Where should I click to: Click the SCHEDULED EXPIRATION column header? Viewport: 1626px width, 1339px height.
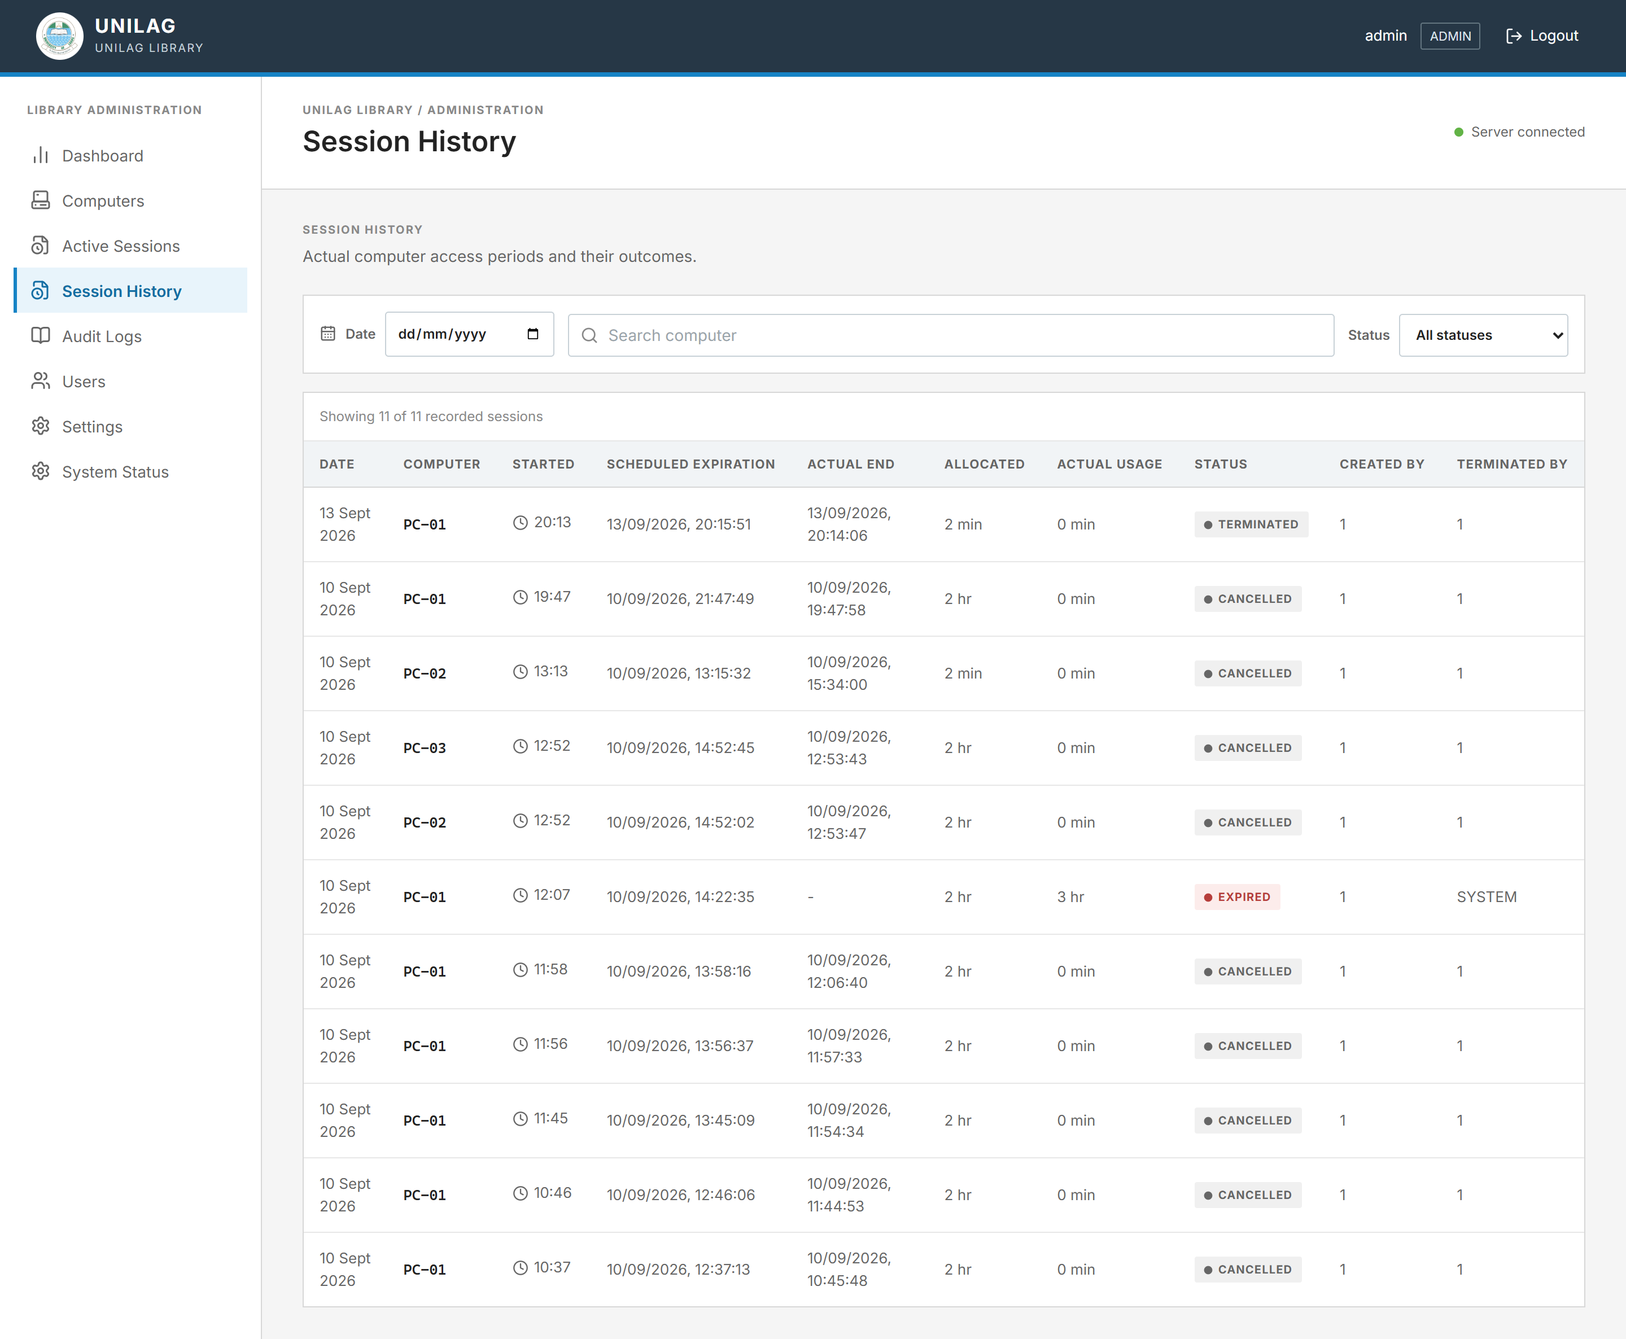click(x=690, y=465)
